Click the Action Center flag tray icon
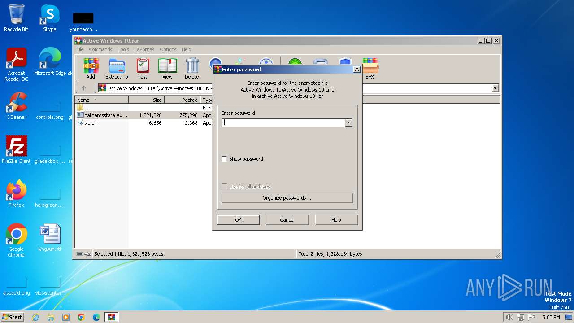 tap(531, 317)
